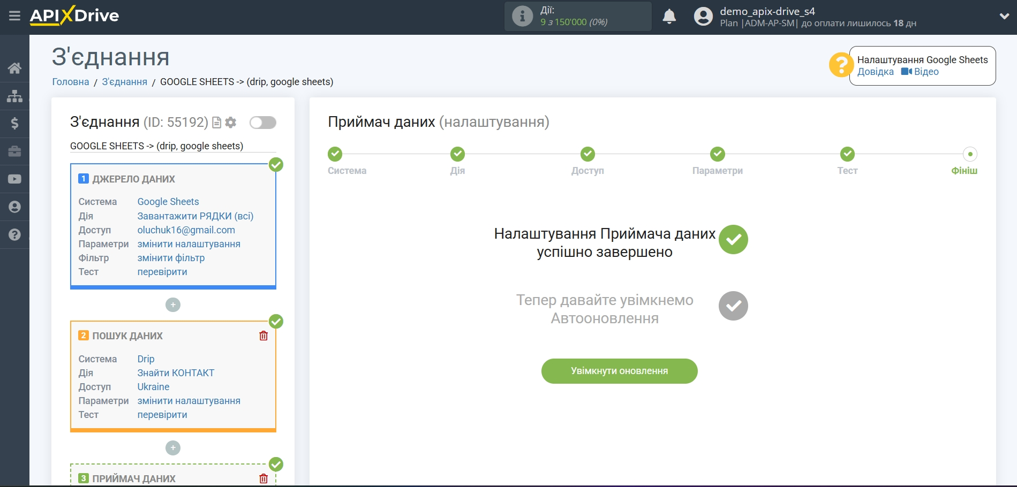
Task: Click перевірити in data source block
Action: [162, 272]
